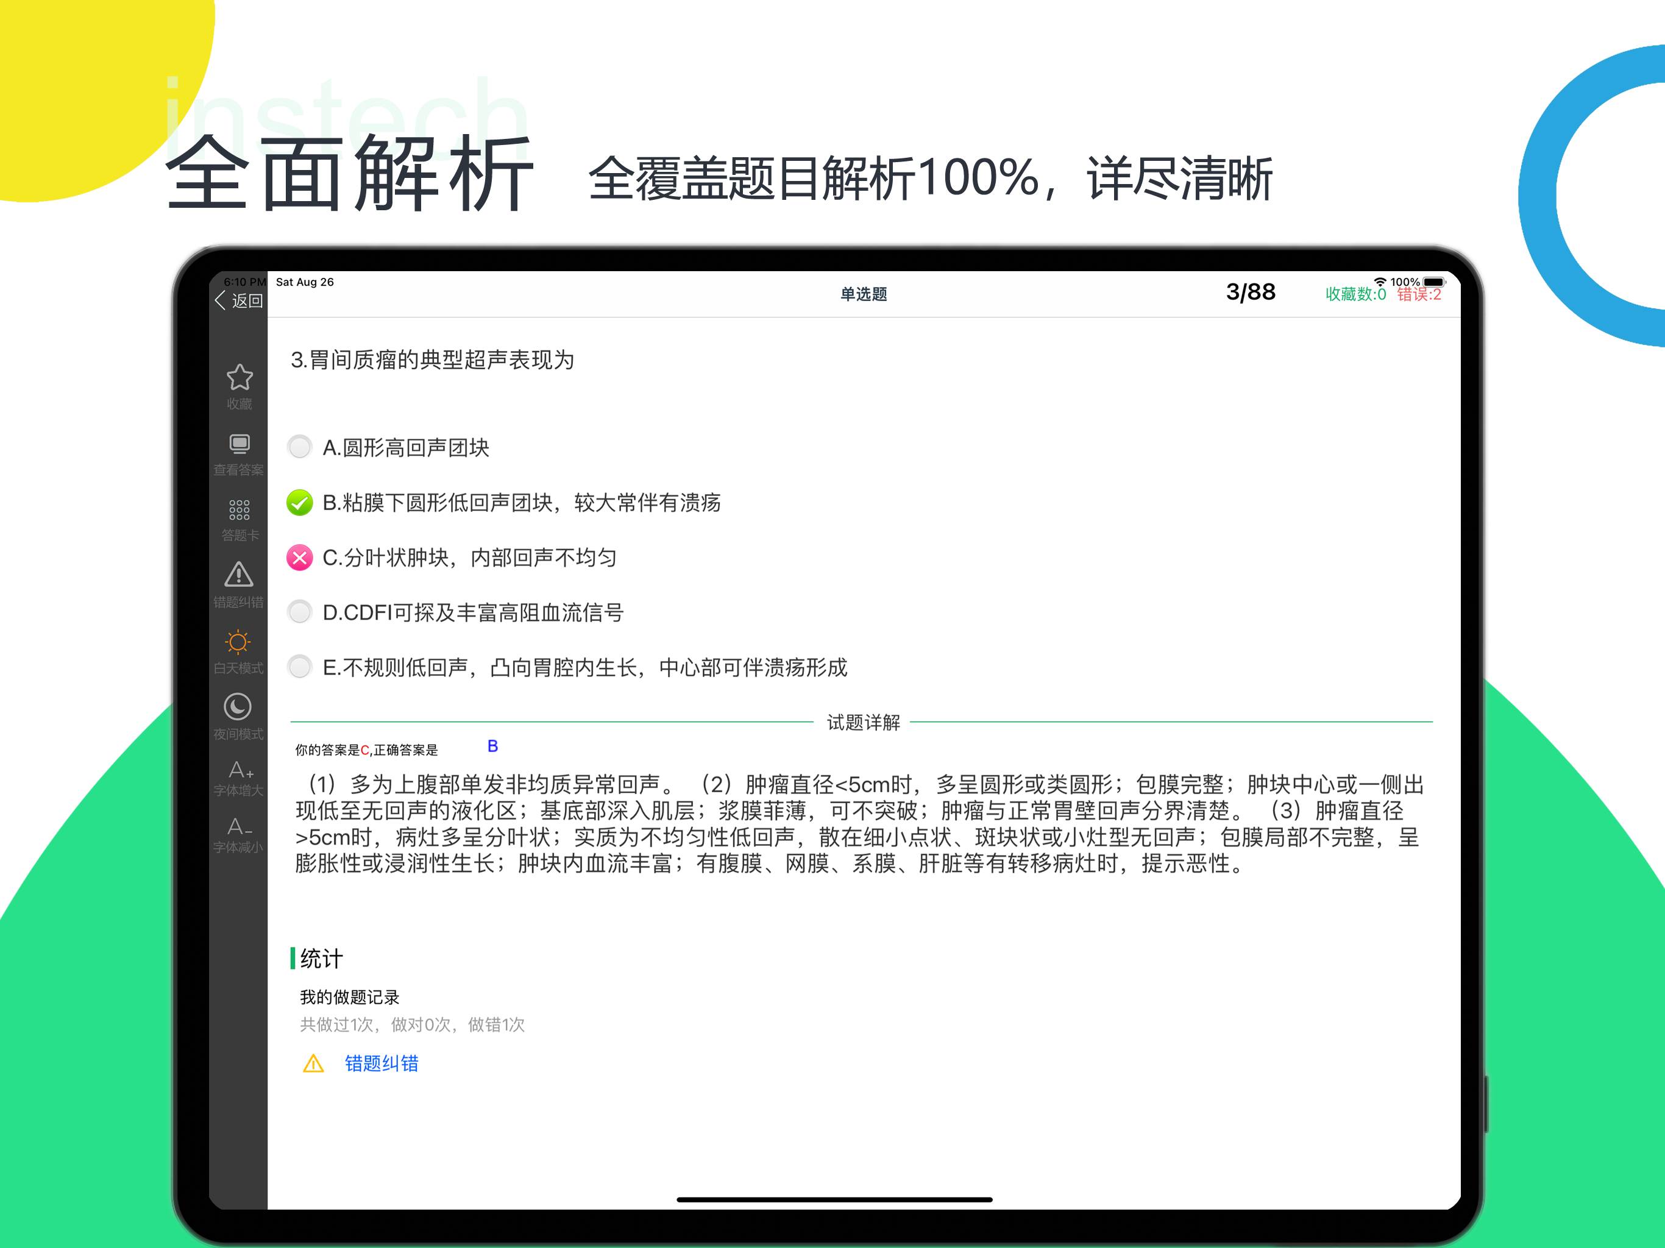
Task: Enable 夜间模式 moon icon
Action: click(x=238, y=707)
